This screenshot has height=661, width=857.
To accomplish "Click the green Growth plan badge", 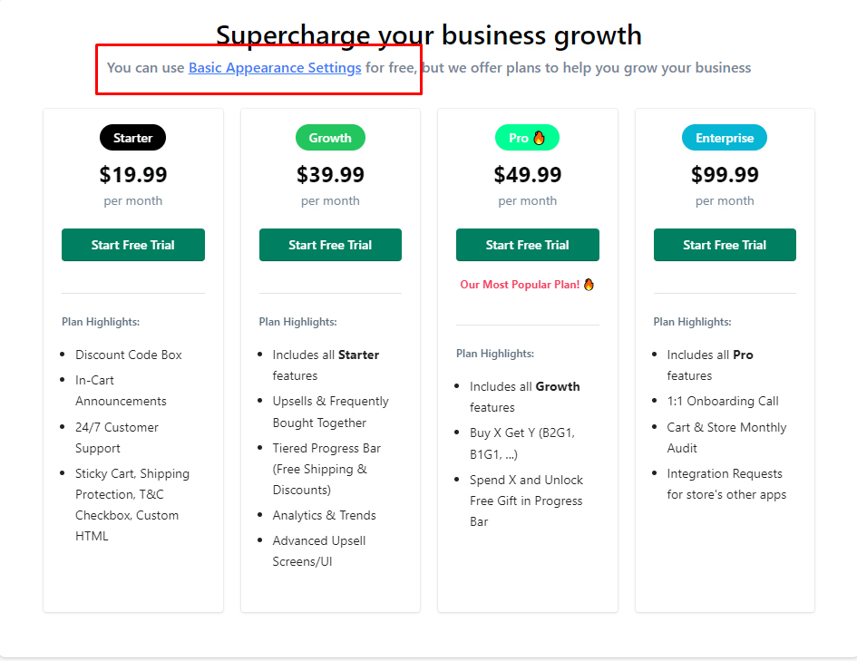I will pyautogui.click(x=330, y=138).
